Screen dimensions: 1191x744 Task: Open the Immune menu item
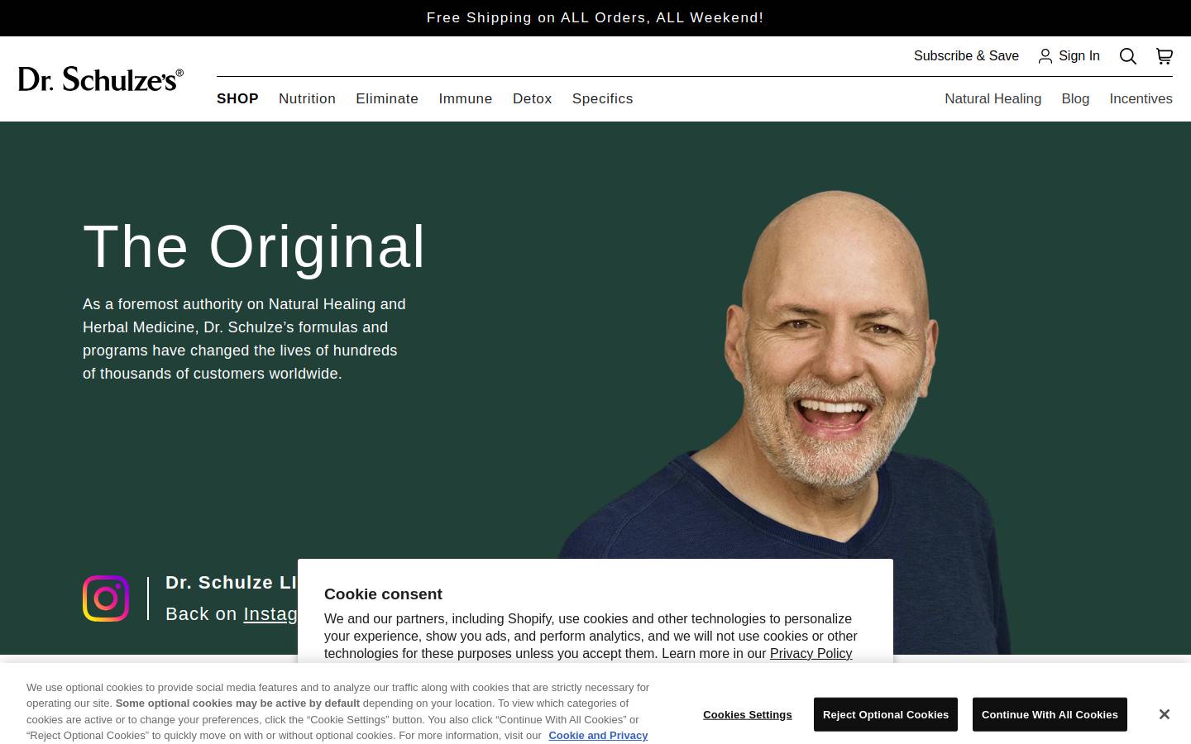click(x=466, y=98)
